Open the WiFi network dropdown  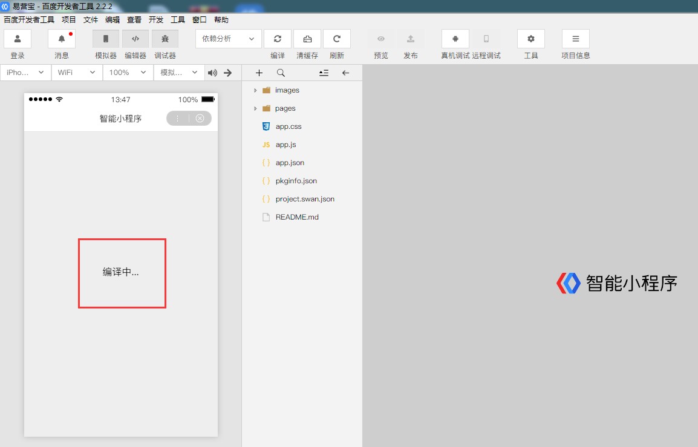[77, 73]
